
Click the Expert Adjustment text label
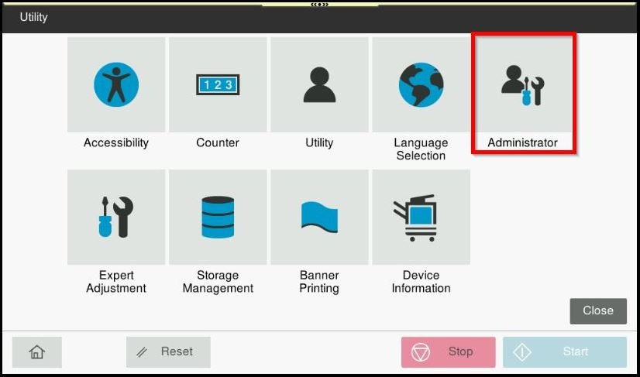click(116, 282)
